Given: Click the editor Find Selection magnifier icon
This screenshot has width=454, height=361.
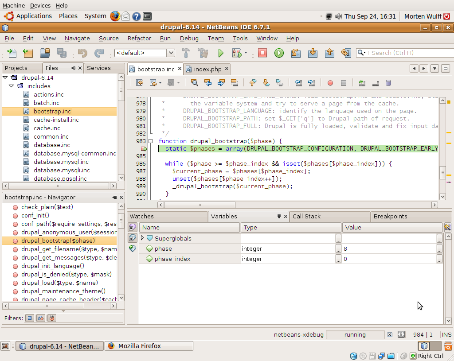Looking at the screenshot, I should point(195,83).
